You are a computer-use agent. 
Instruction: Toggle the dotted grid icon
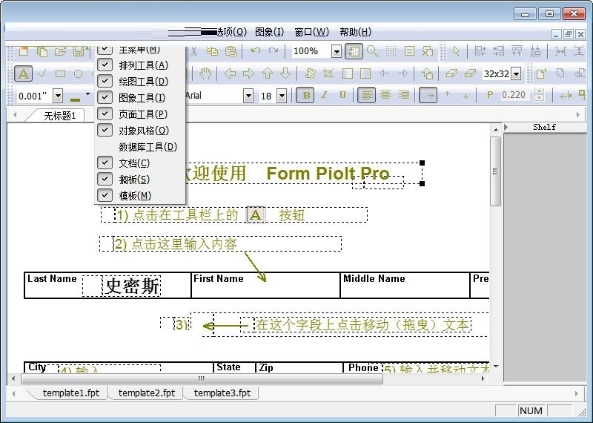391,51
